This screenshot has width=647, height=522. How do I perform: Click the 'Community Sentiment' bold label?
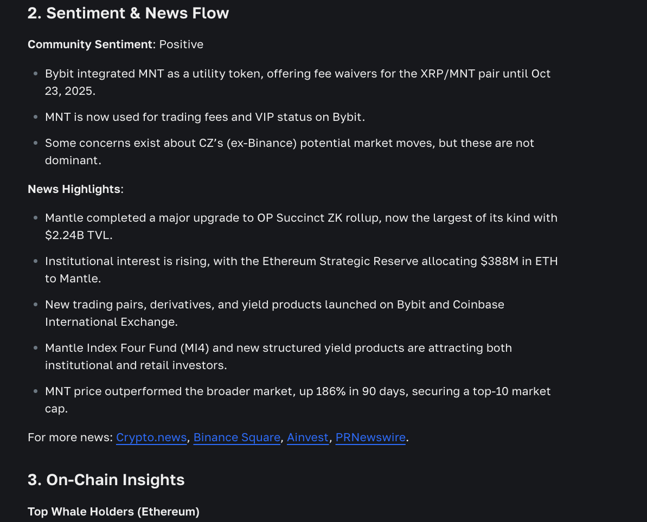pyautogui.click(x=90, y=44)
